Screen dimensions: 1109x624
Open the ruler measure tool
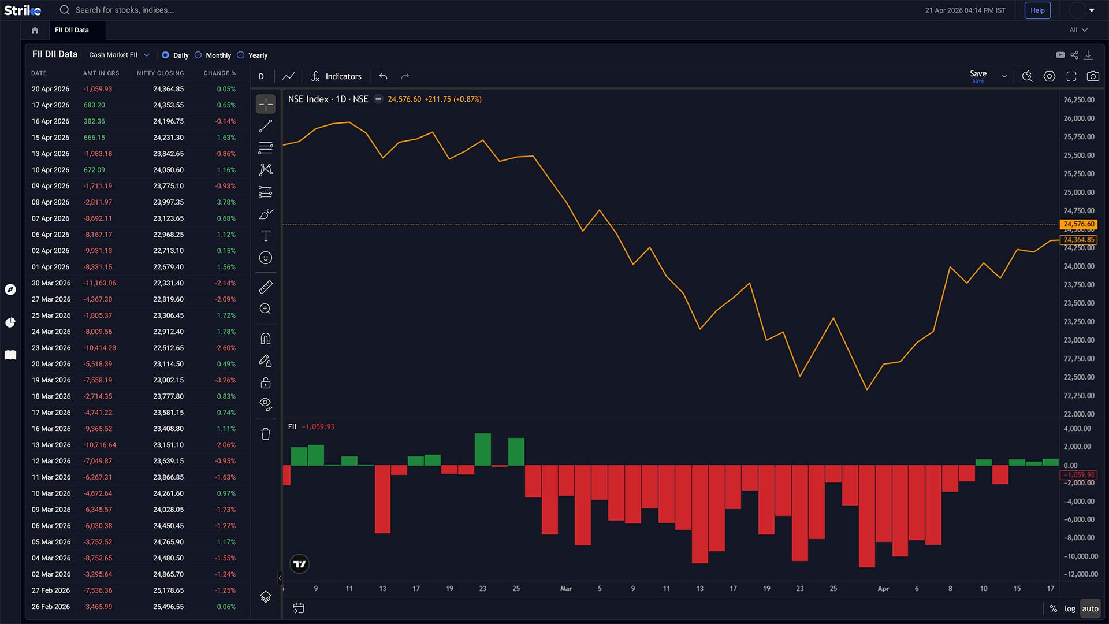tap(266, 287)
